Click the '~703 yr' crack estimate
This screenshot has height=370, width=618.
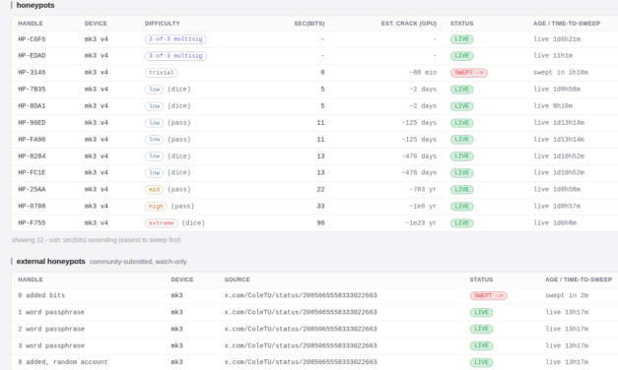pos(423,189)
